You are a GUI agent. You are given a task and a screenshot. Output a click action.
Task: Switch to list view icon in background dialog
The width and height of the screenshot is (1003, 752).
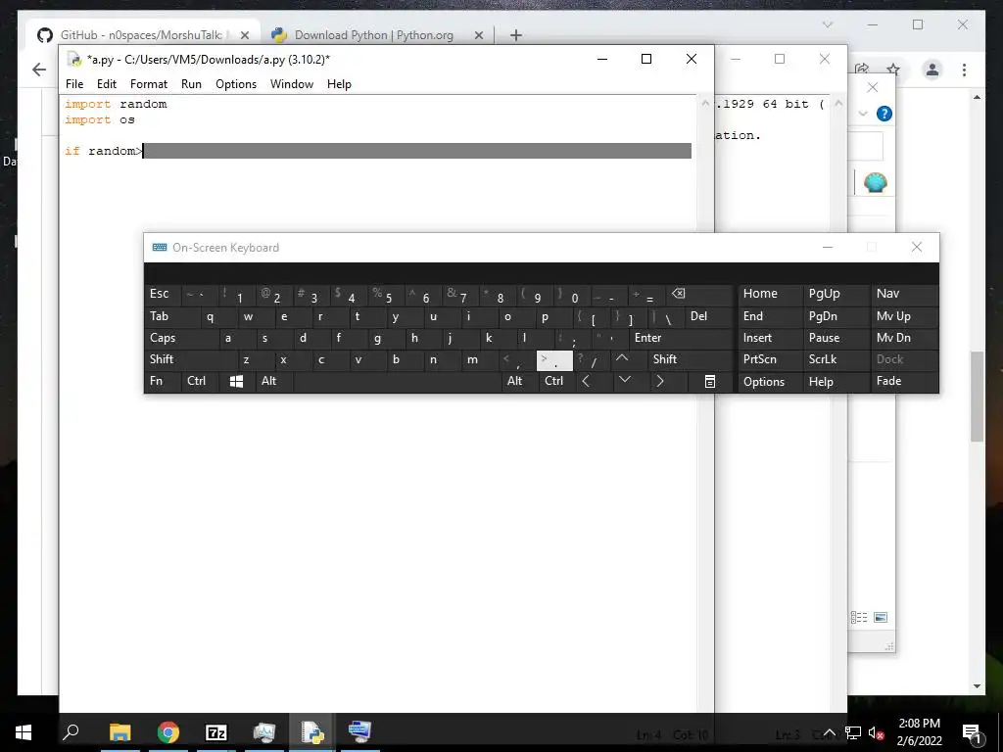pyautogui.click(x=859, y=617)
